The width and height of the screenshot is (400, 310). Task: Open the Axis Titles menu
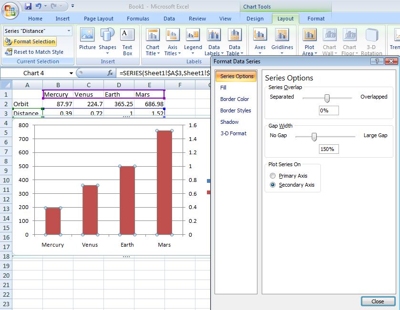click(x=173, y=41)
